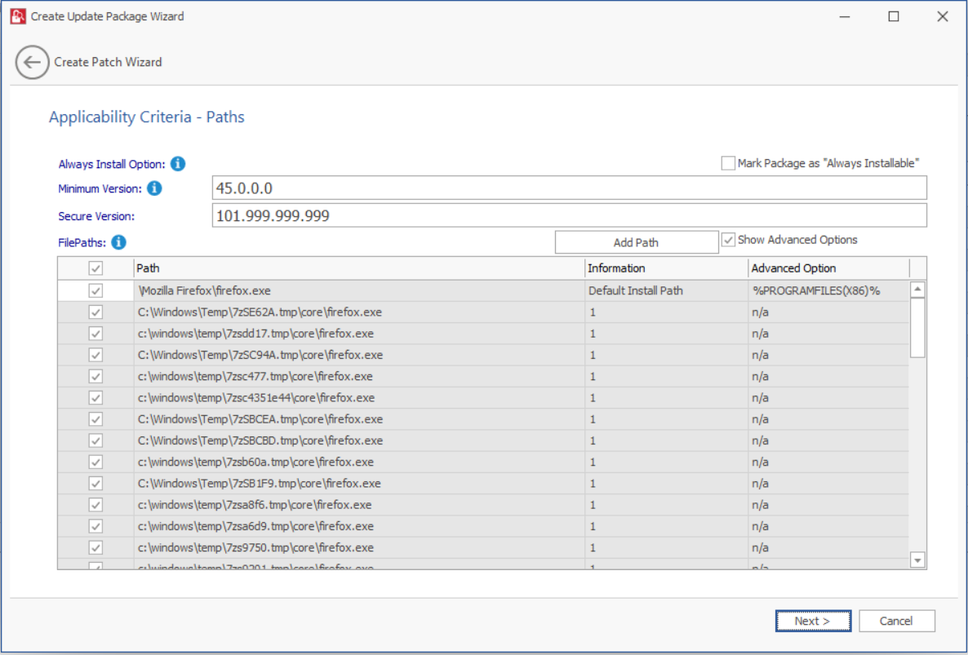Click the Information value 1 in the 7zsdd17.tmp row
Screen dimensions: 968x655
[x=666, y=334]
